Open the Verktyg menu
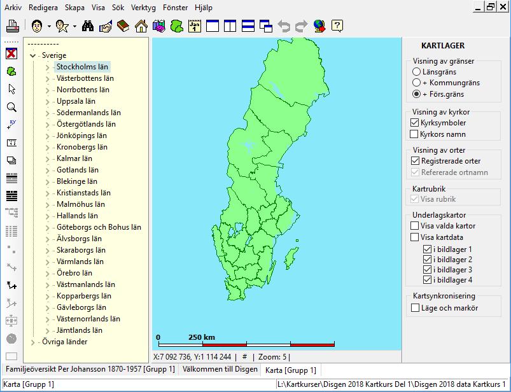Screen dimensions: 511x392 pyautogui.click(x=143, y=8)
